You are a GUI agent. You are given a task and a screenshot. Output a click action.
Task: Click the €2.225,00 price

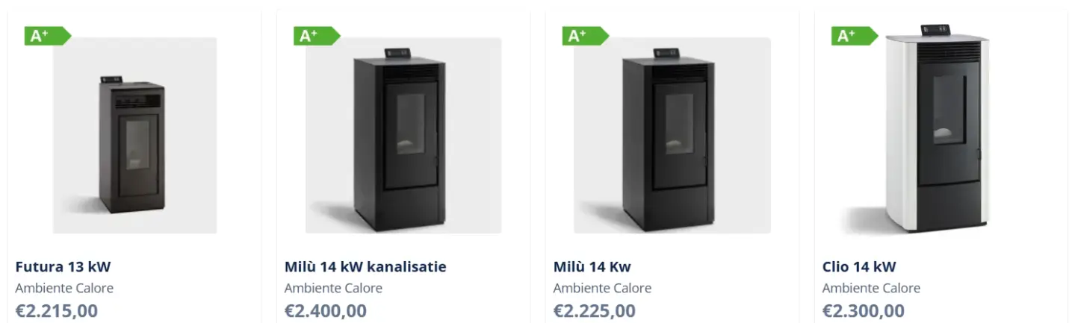[595, 310]
